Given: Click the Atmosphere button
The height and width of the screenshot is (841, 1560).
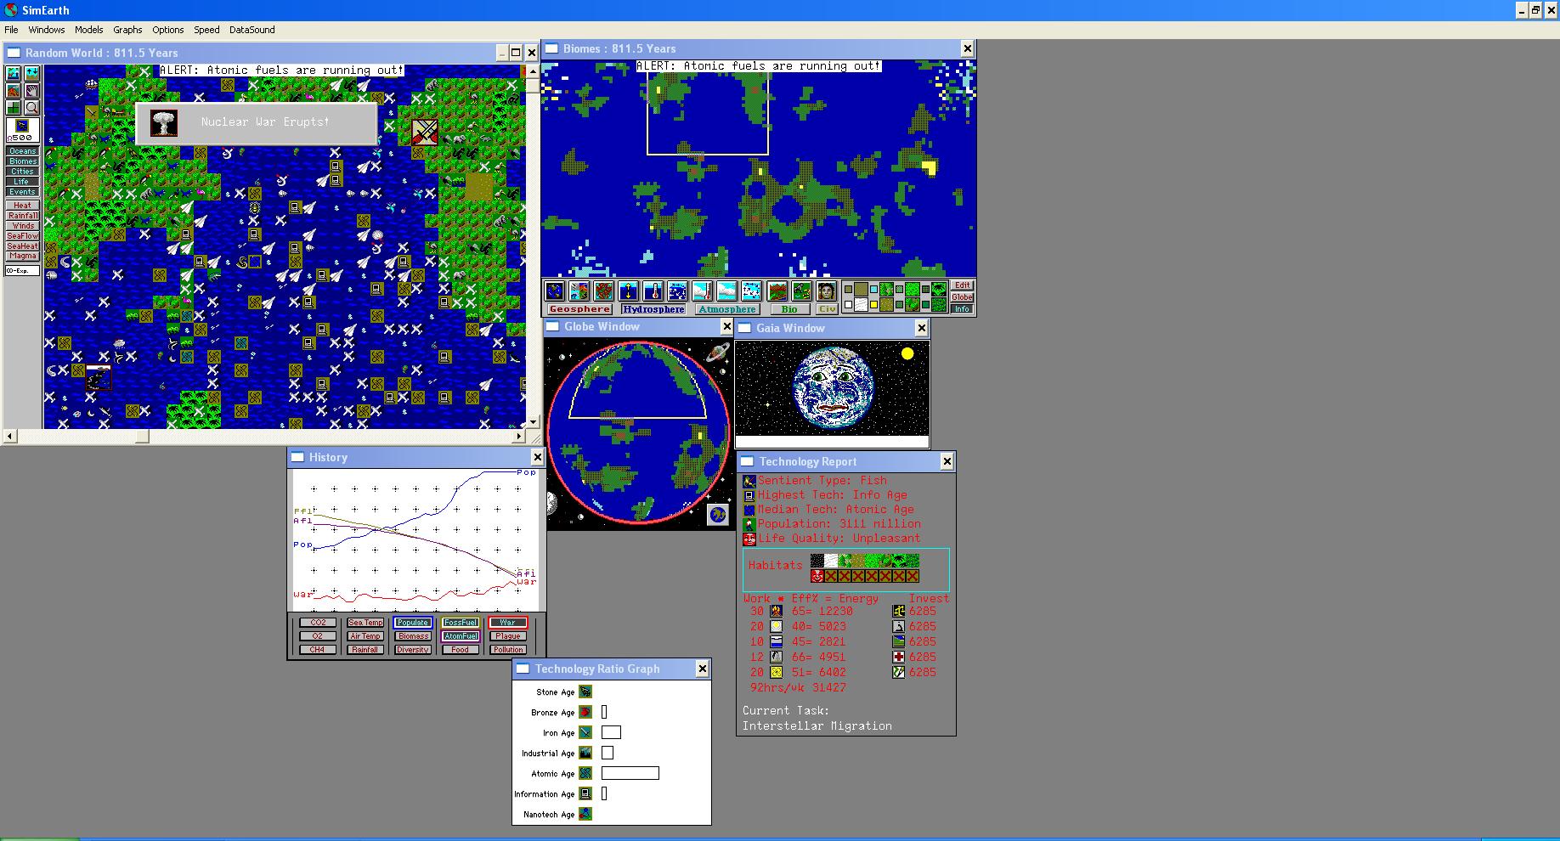Looking at the screenshot, I should click(x=727, y=309).
